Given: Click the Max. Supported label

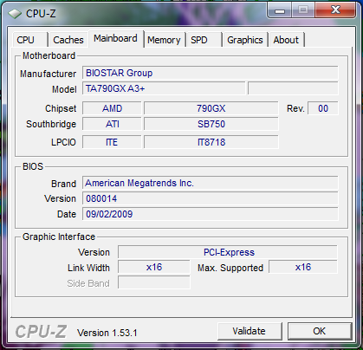Looking at the screenshot, I should (230, 268).
